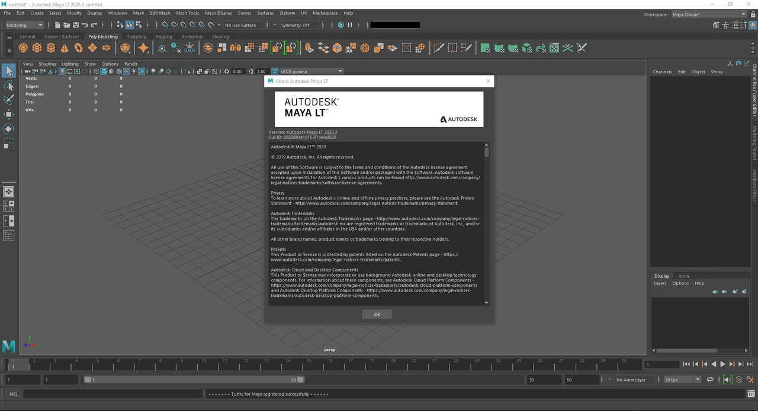
Task: Open the Edit Mesh menu
Action: 160,12
